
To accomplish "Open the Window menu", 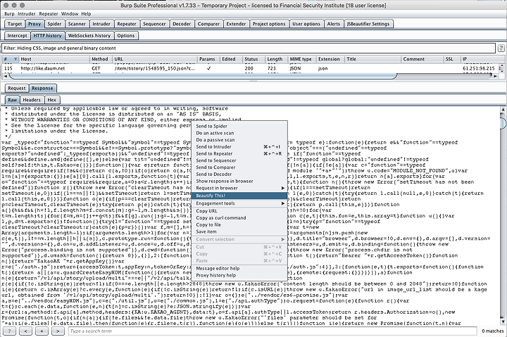I will 70,14.
